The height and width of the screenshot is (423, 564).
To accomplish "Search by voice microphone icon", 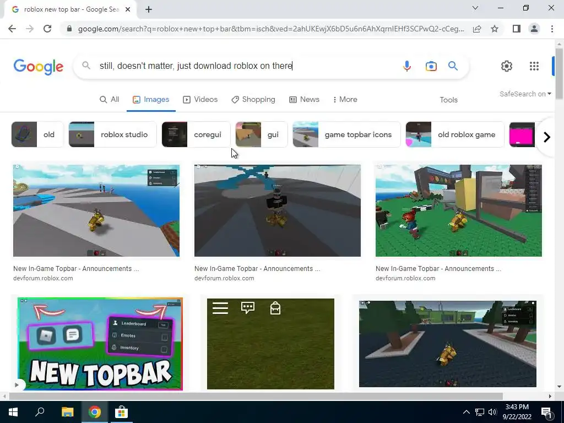I will click(407, 66).
